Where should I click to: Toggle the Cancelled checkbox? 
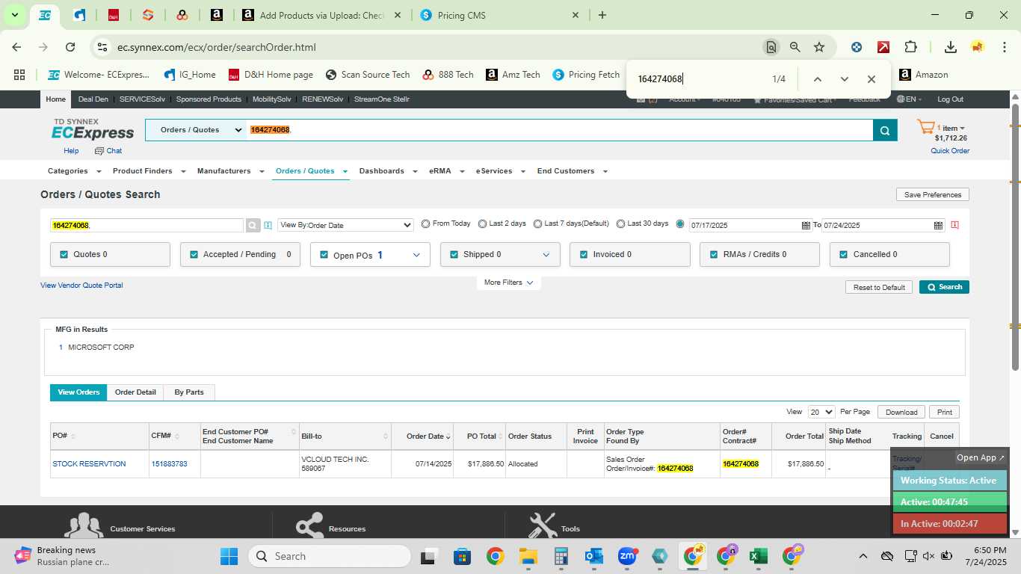tap(845, 254)
